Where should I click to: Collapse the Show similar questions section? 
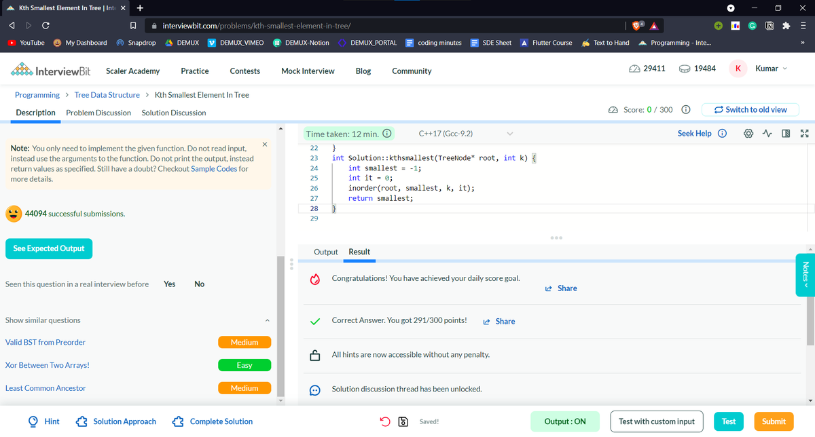click(x=267, y=320)
